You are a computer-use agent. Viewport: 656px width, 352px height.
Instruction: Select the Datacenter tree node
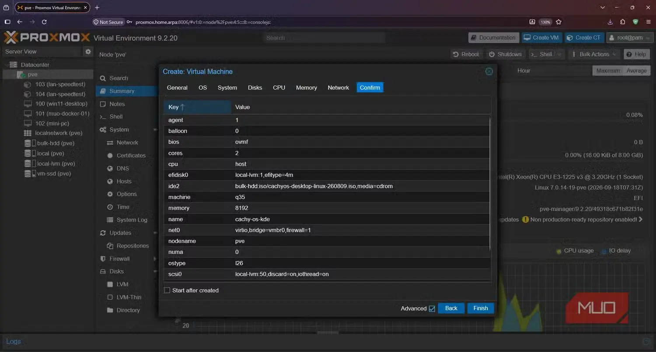tap(35, 65)
